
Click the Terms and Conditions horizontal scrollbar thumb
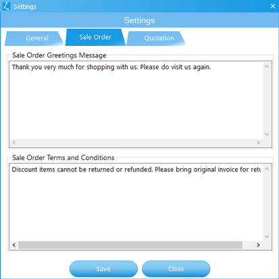130,245
